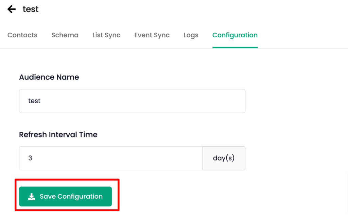The image size is (348, 222).
Task: Go back using the left arrow icon
Action: click(x=12, y=9)
